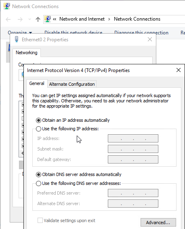Click the Network Connections address bar icon
Image resolution: width=185 pixels, height=229 pixels.
point(48,19)
